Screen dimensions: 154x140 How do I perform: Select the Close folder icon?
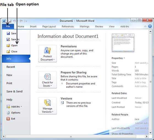pos(8,51)
